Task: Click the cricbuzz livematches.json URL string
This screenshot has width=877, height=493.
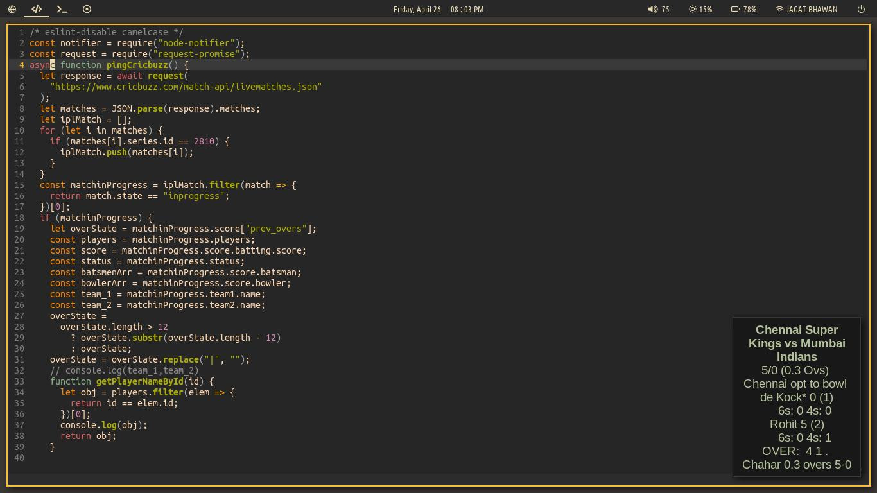Action: [x=186, y=87]
